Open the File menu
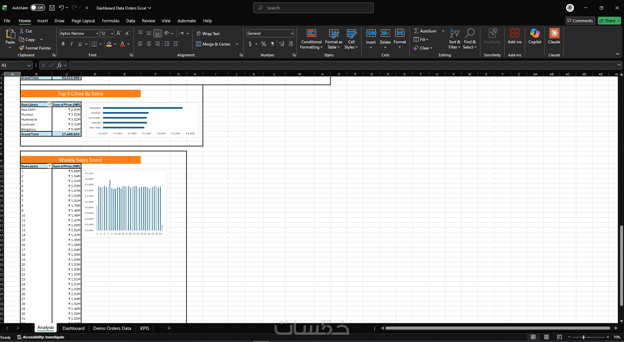Image resolution: width=624 pixels, height=342 pixels. pos(7,21)
